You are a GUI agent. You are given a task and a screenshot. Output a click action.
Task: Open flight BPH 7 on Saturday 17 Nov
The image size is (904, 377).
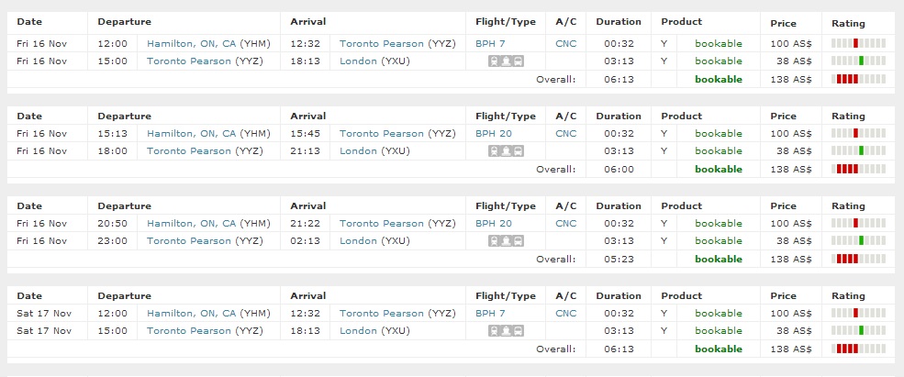click(x=490, y=314)
